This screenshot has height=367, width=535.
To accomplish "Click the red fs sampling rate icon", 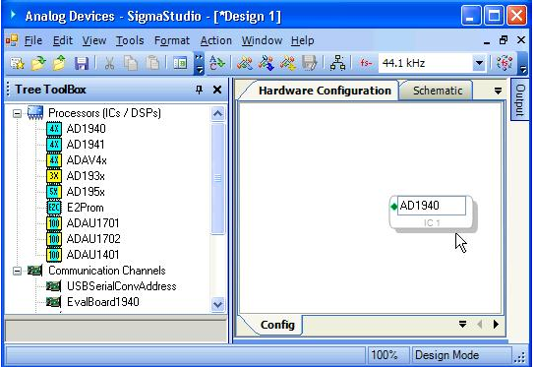I will tap(366, 63).
